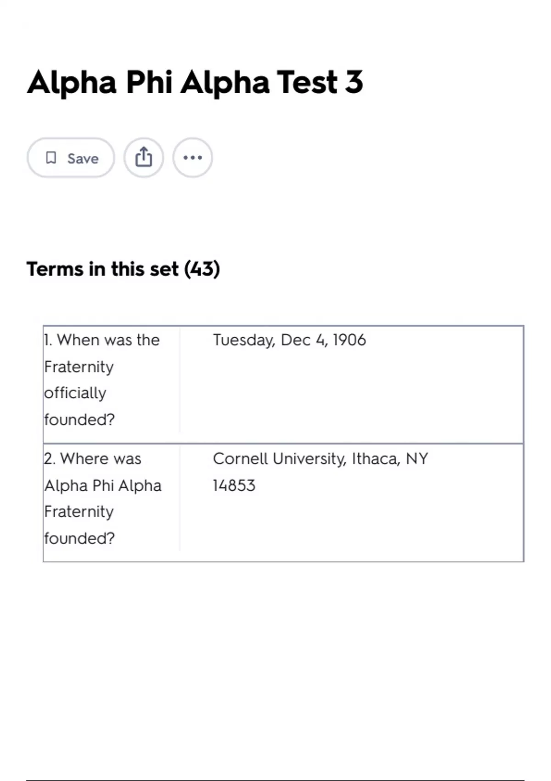Select the 'Alpha Phi Alpha Test 3' title
Viewport: 551px width, 781px height.
coord(195,83)
